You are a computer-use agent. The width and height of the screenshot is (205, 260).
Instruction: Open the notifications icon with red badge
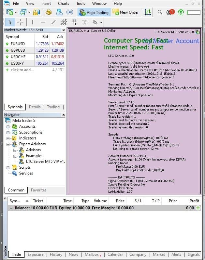click(x=170, y=12)
